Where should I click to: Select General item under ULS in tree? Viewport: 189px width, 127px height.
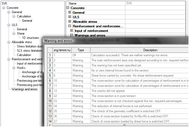(22, 29)
